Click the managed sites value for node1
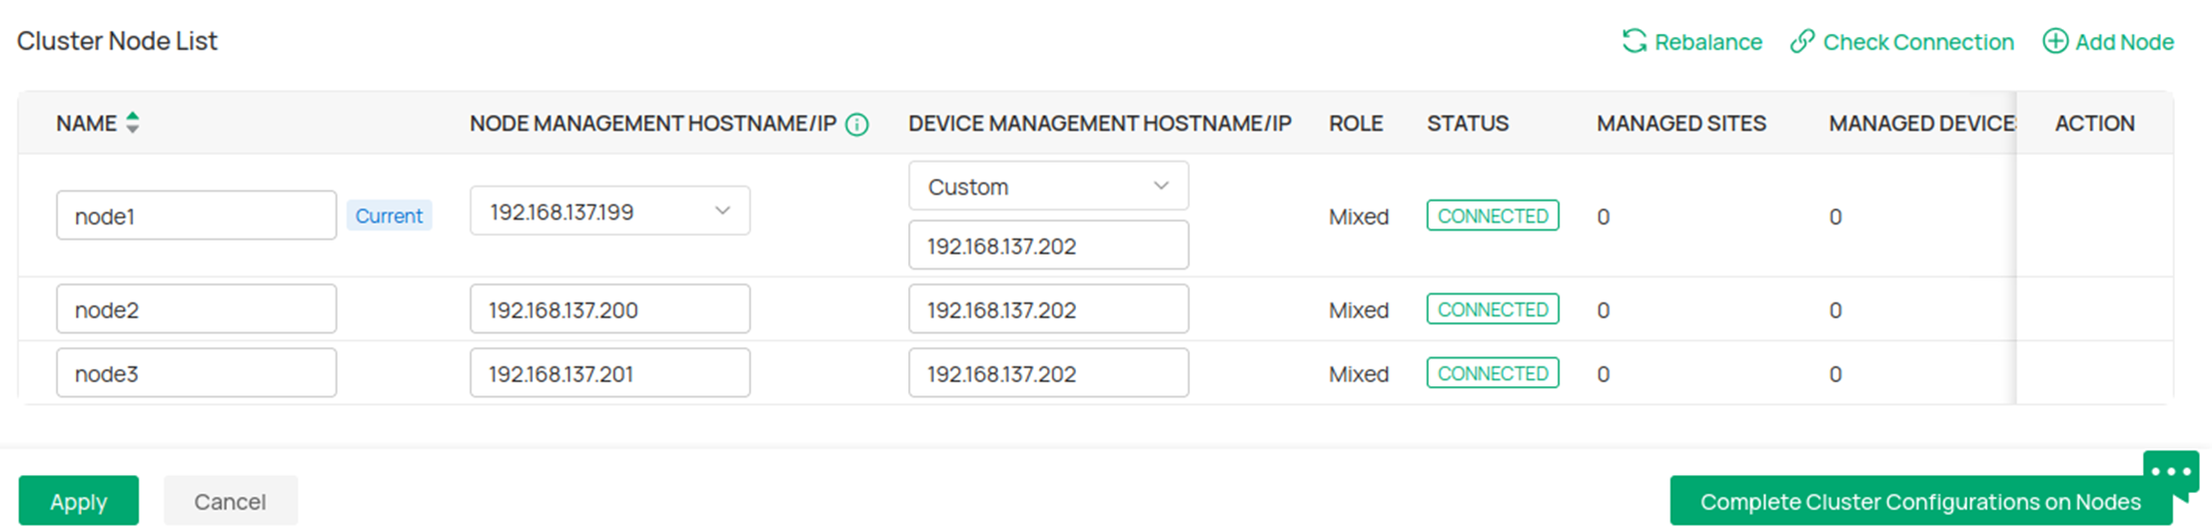The height and width of the screenshot is (530, 2212). (1604, 217)
